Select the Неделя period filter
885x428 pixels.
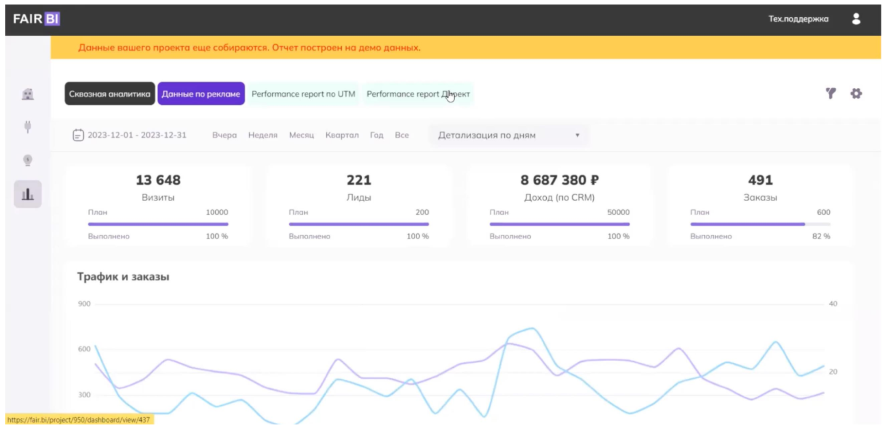tap(263, 135)
